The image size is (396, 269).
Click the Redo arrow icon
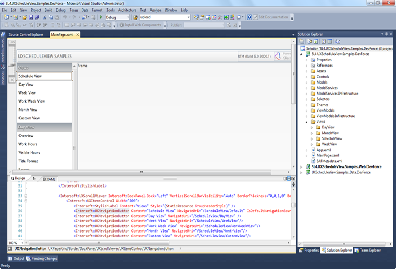(74, 17)
